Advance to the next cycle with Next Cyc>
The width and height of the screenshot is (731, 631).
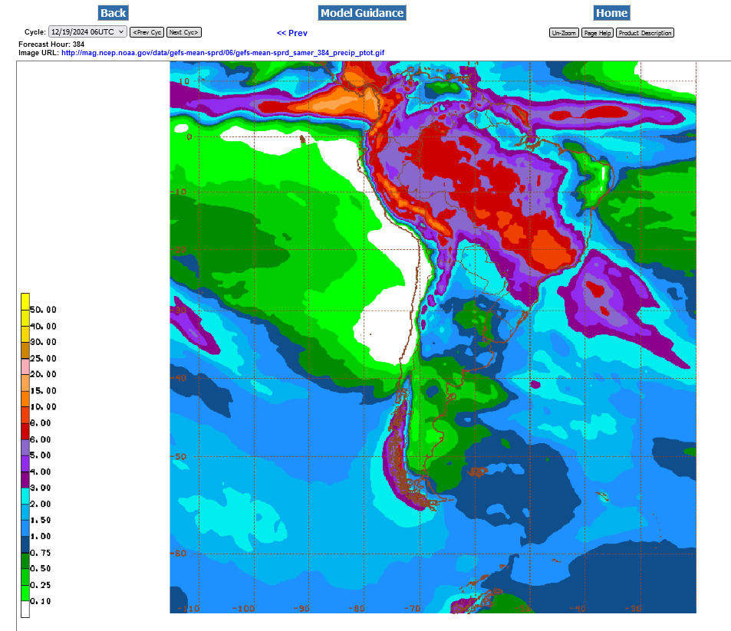(183, 32)
